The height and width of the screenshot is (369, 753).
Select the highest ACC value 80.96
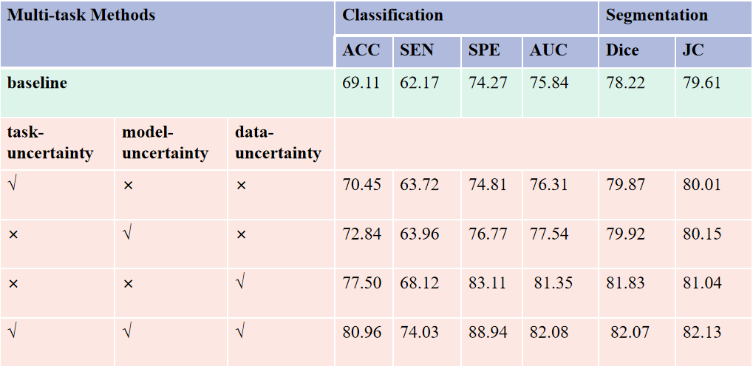tap(362, 332)
